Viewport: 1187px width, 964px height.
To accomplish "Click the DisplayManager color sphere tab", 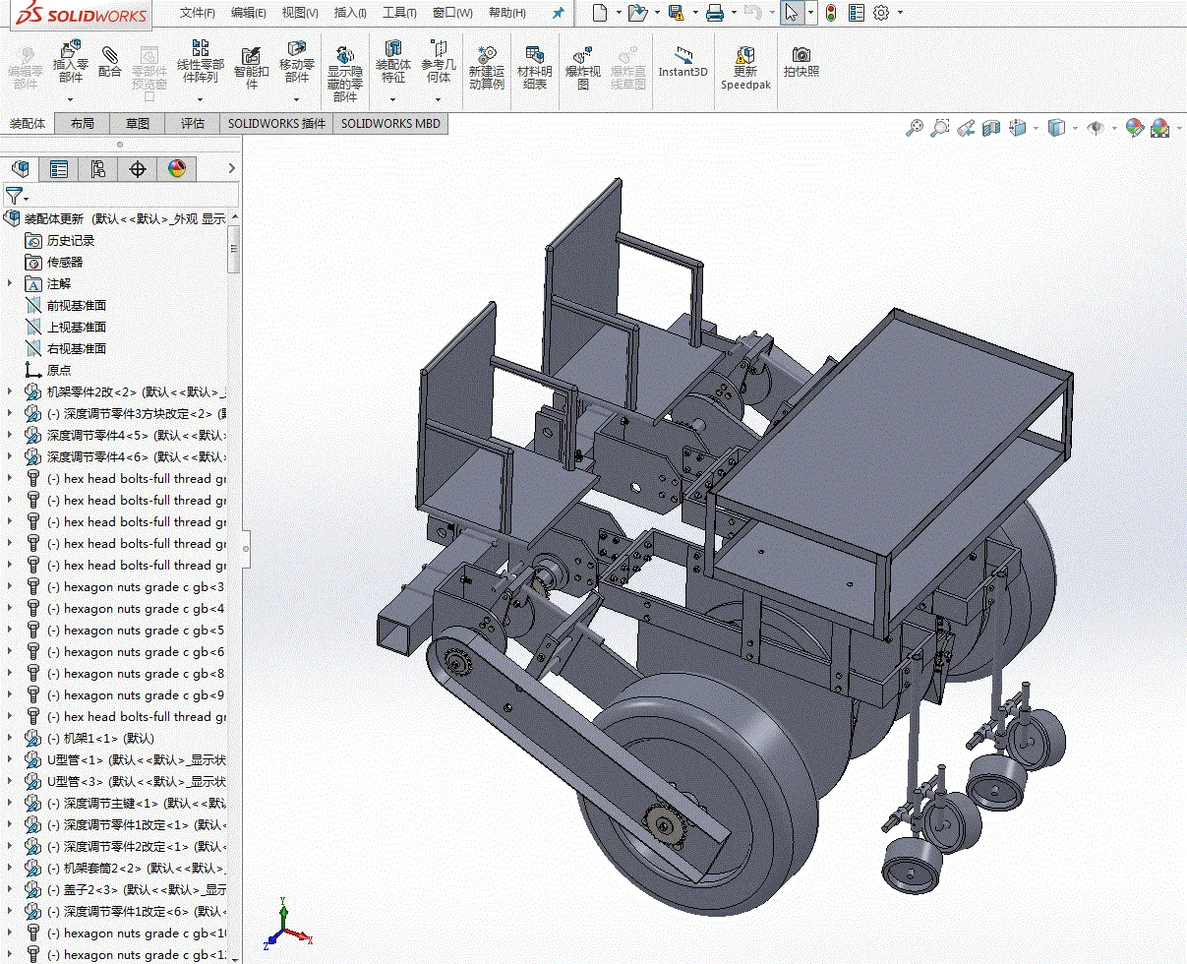I will (x=177, y=169).
